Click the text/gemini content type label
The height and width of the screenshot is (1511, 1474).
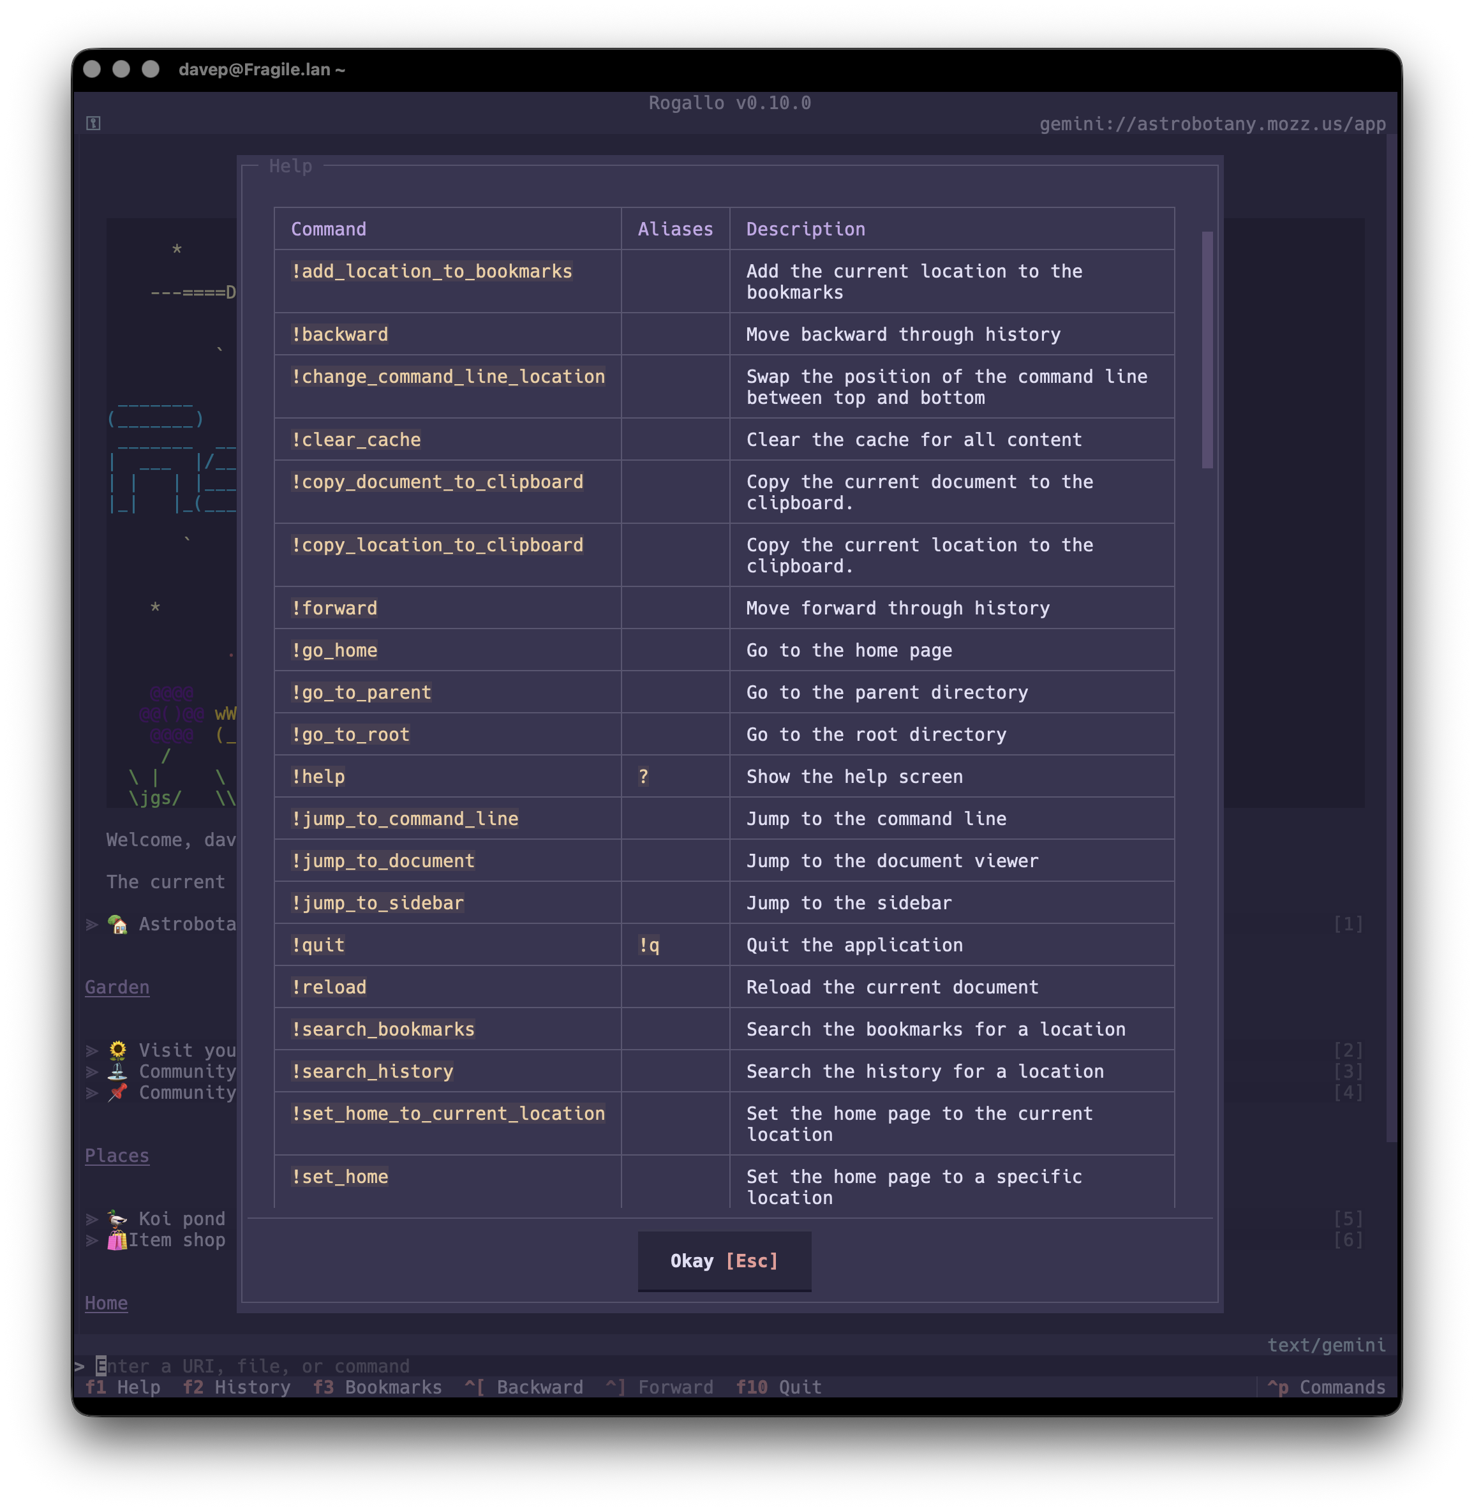1326,1345
